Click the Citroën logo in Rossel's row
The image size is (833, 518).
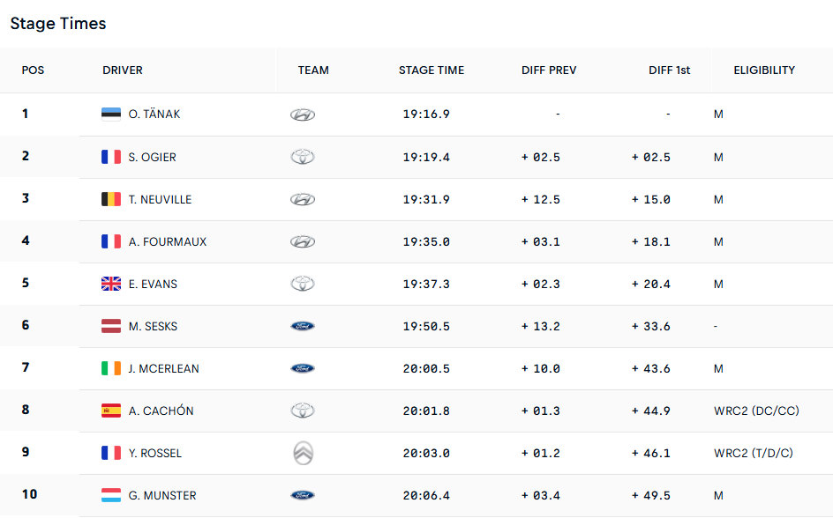click(303, 453)
